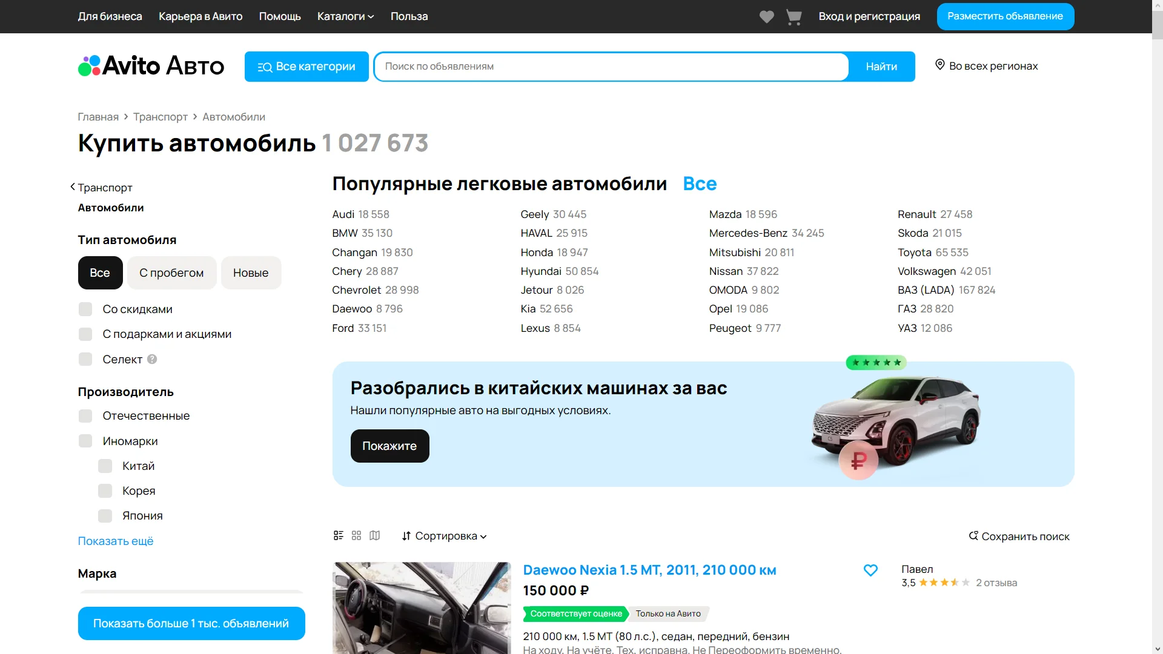The height and width of the screenshot is (654, 1163).
Task: Click the search input field
Action: point(611,67)
